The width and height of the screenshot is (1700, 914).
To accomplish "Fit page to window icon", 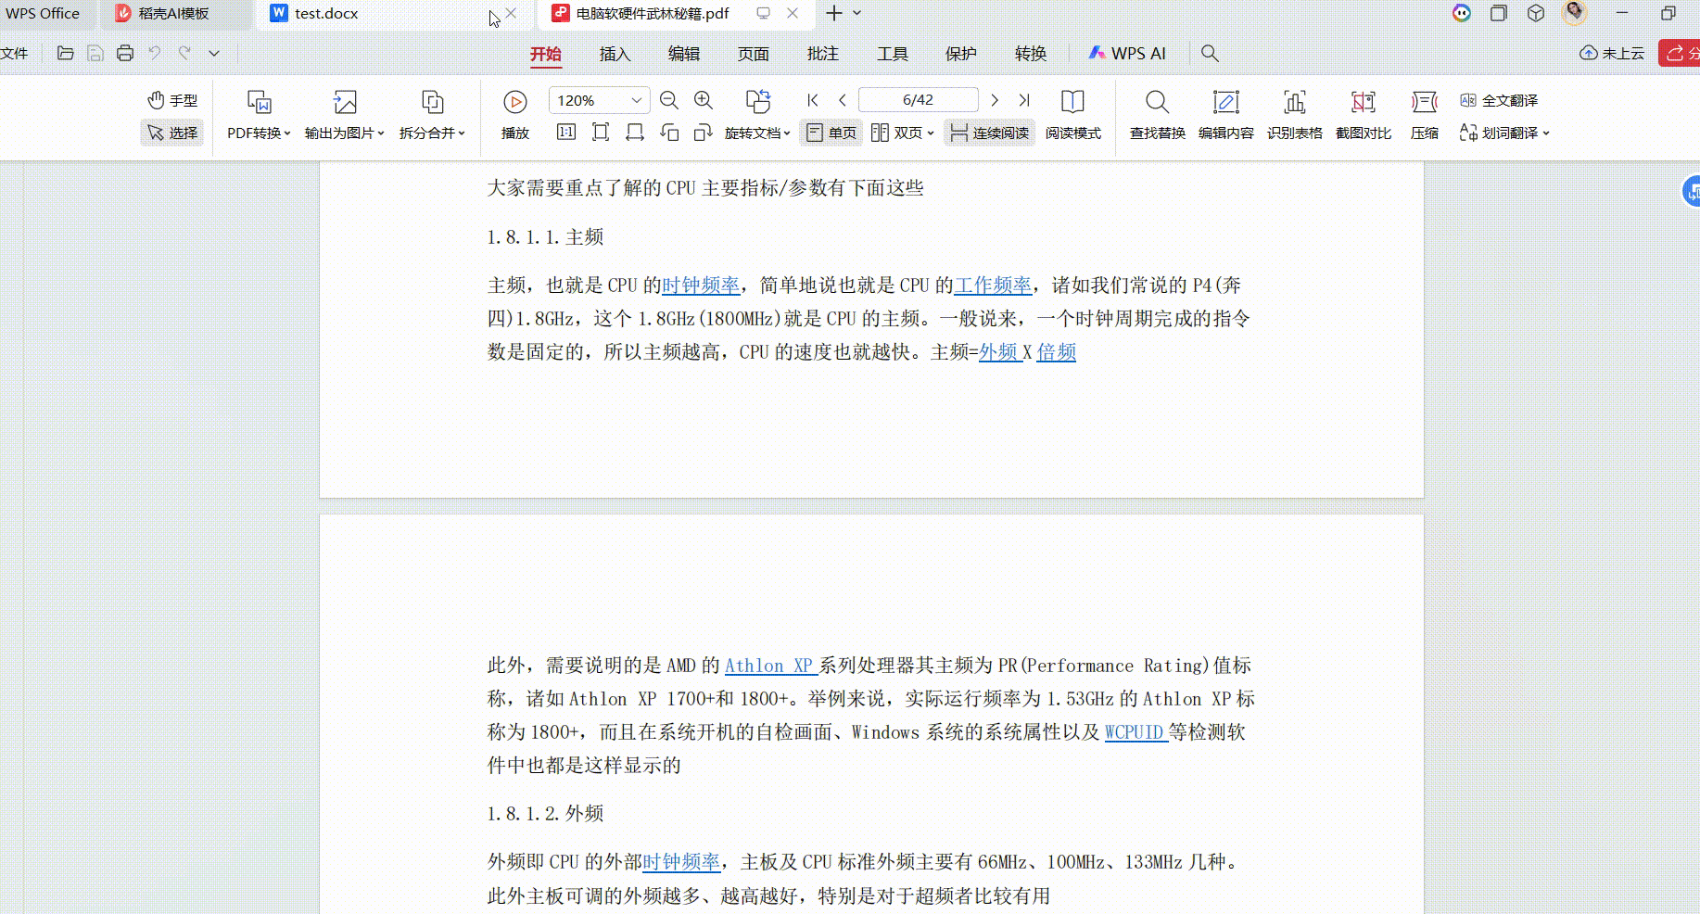I will click(x=601, y=133).
